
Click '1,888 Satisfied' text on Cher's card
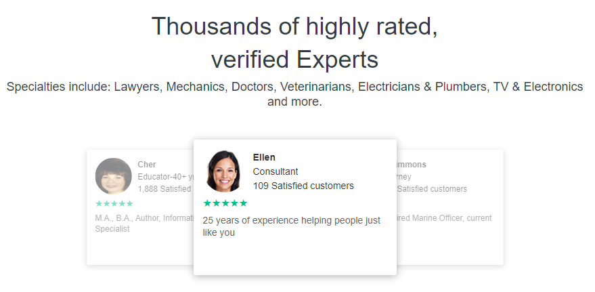165,189
